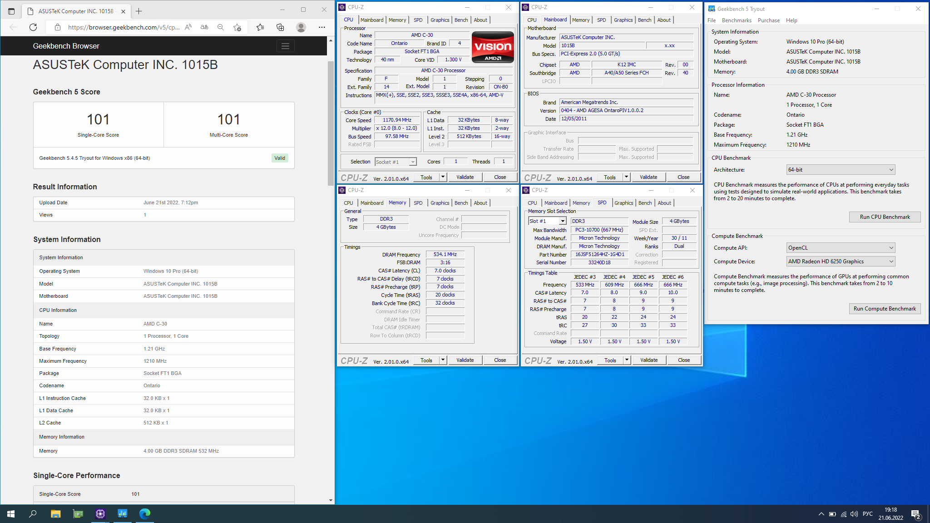930x523 pixels.
Task: Open the Geekbench File menu
Action: tap(712, 20)
